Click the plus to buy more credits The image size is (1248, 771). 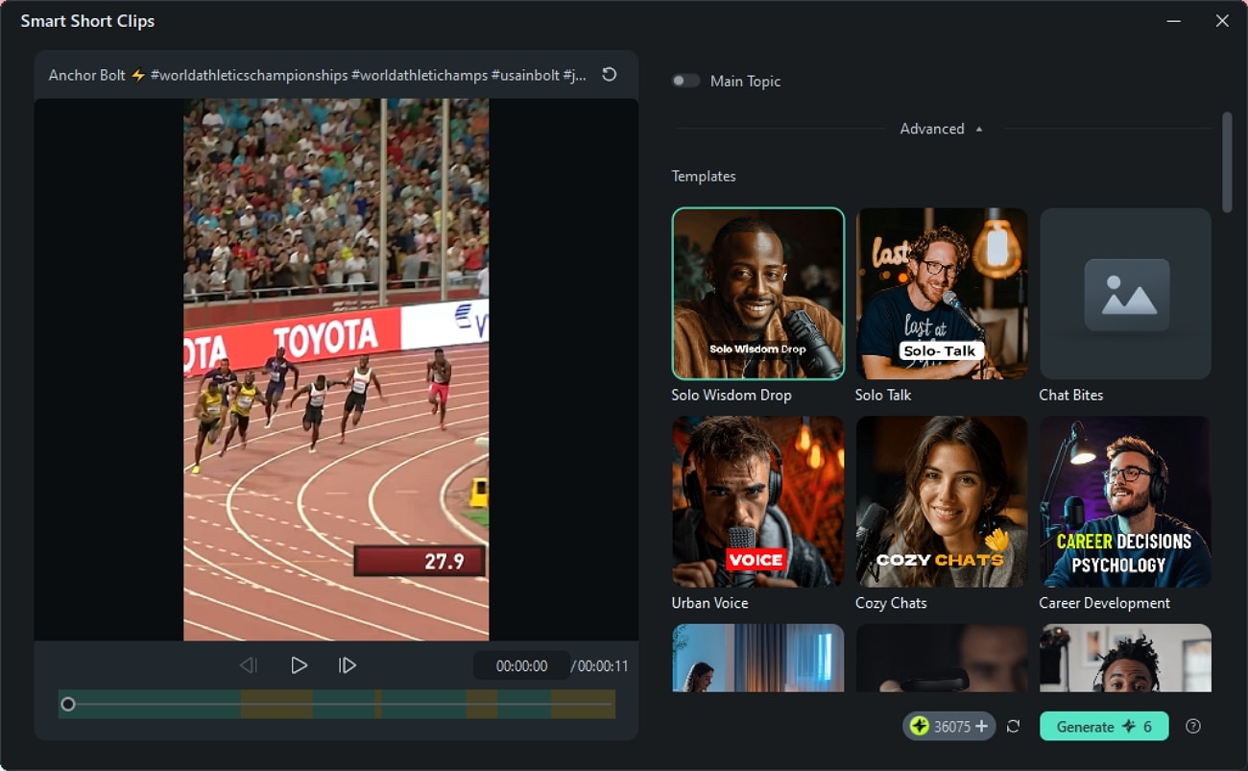point(980,727)
